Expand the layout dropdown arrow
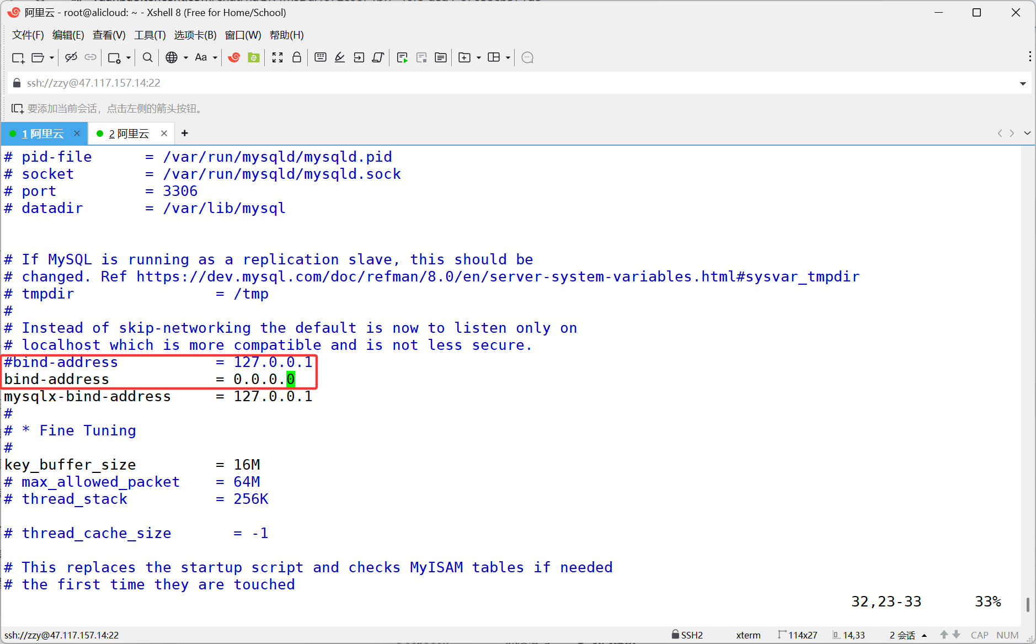Viewport: 1036px width, 644px height. (x=508, y=57)
